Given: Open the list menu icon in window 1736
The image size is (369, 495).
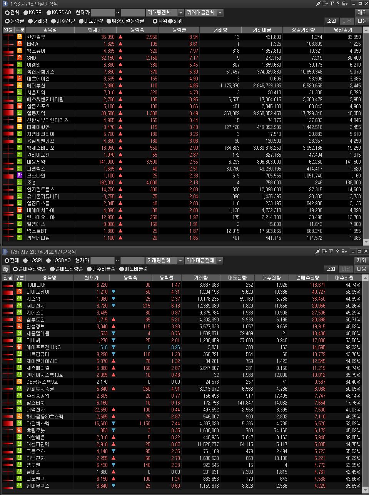Looking at the screenshot, I should coord(344,3).
